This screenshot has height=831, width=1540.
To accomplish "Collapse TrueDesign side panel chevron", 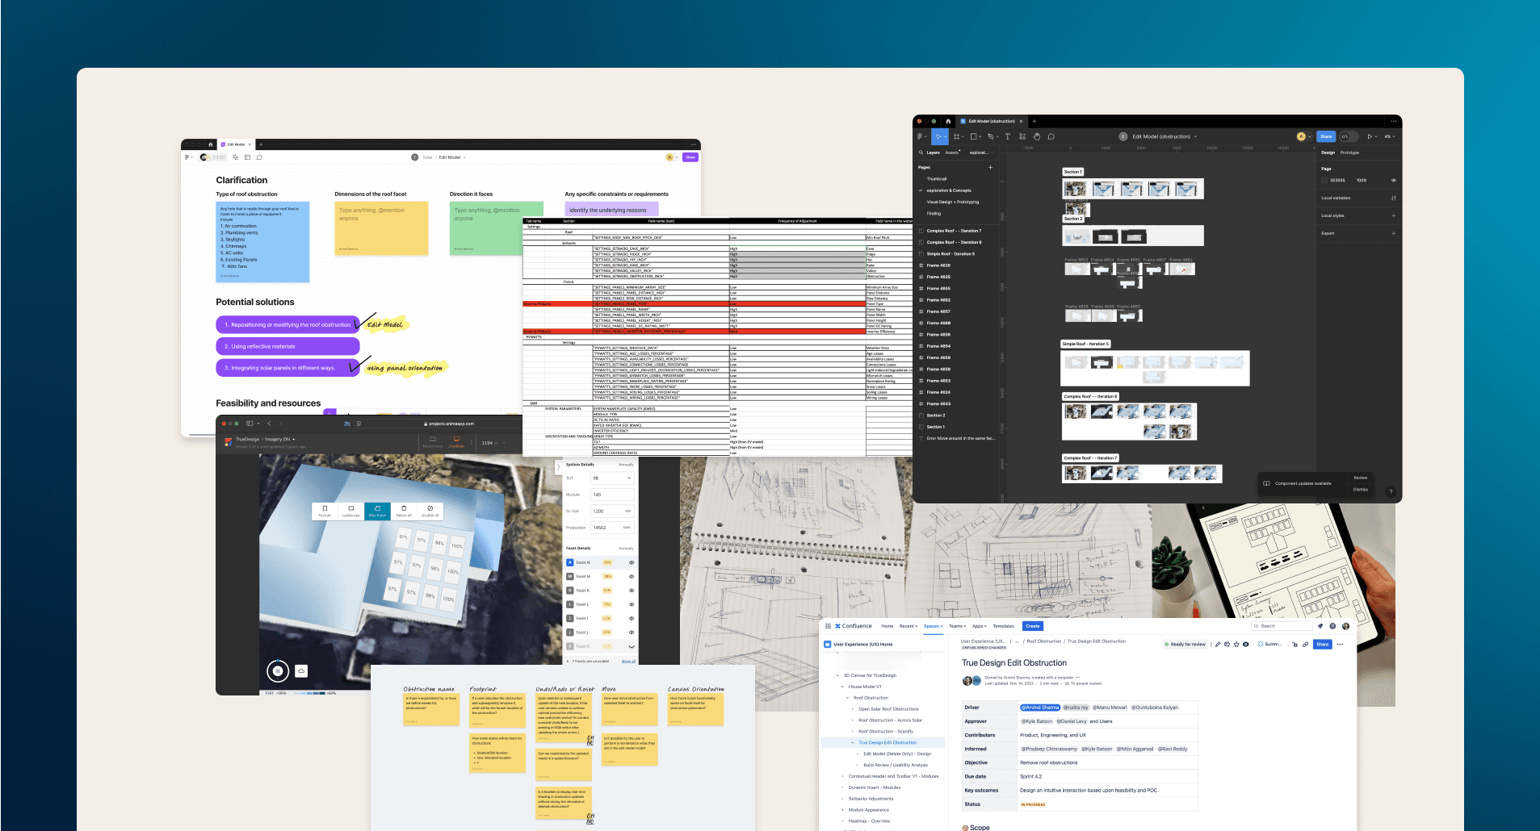I will pos(558,467).
